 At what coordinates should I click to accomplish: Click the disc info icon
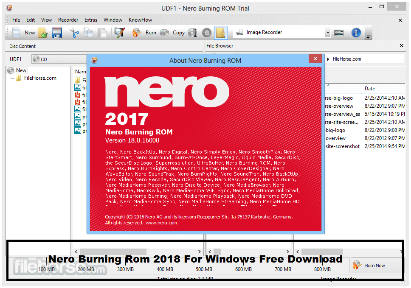[x=193, y=33]
